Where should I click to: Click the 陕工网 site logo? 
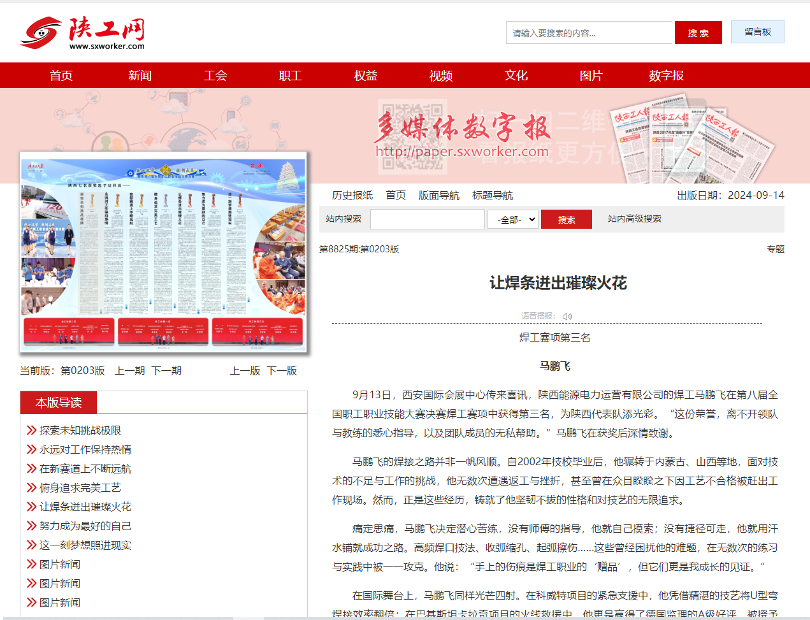(x=82, y=33)
